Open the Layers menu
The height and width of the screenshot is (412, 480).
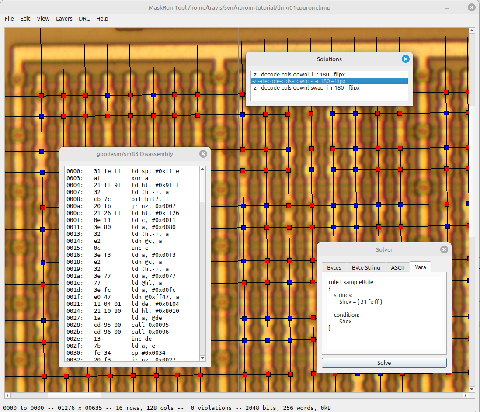[x=64, y=18]
